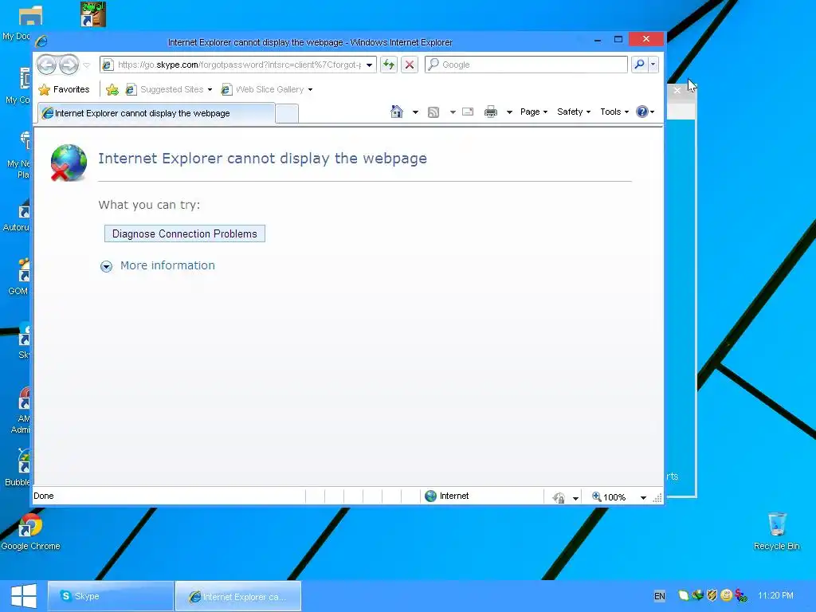Viewport: 816px width, 612px height.
Task: Click the EN language indicator in tray
Action: pos(660,596)
